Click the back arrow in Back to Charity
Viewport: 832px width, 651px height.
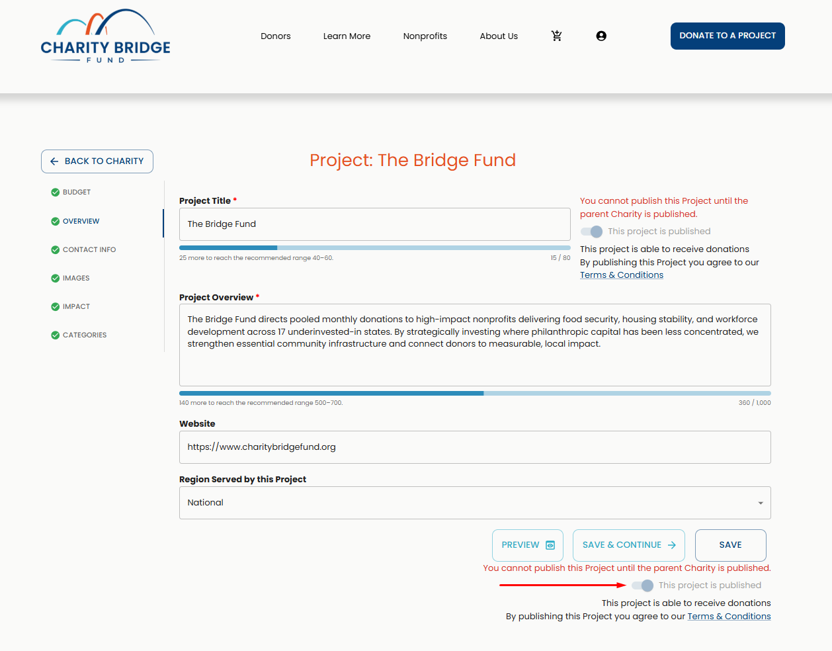click(54, 161)
